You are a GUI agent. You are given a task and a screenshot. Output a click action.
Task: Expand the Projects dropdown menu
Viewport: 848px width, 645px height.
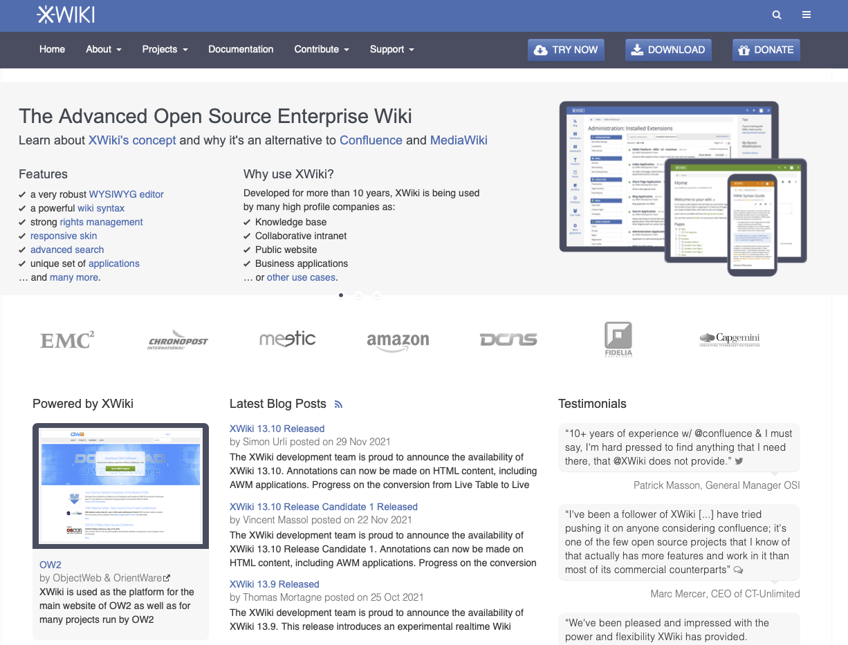[x=165, y=49]
